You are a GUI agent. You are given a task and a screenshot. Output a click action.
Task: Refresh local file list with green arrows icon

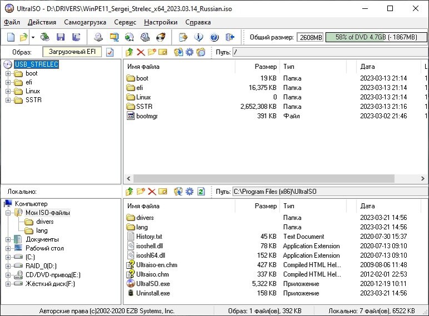tap(201, 192)
